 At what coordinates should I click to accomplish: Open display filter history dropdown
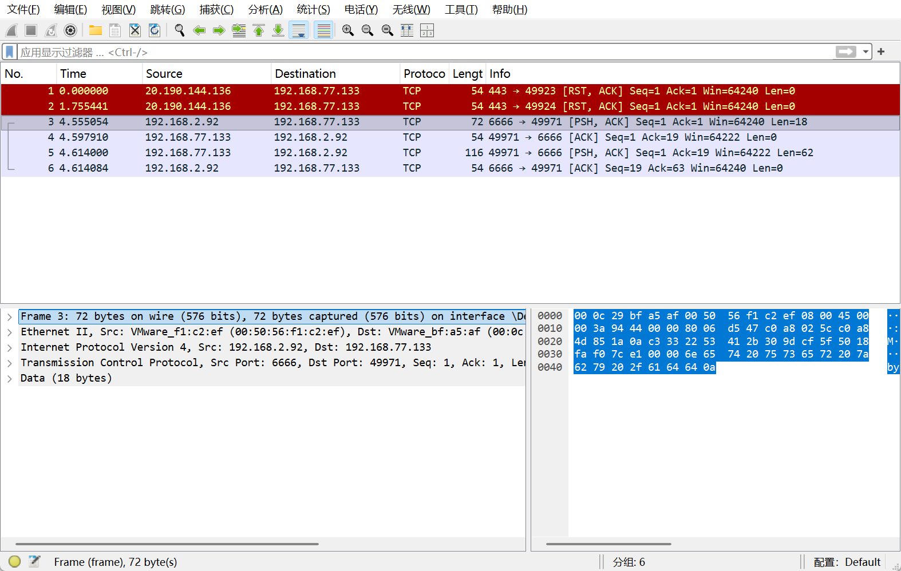click(x=866, y=52)
